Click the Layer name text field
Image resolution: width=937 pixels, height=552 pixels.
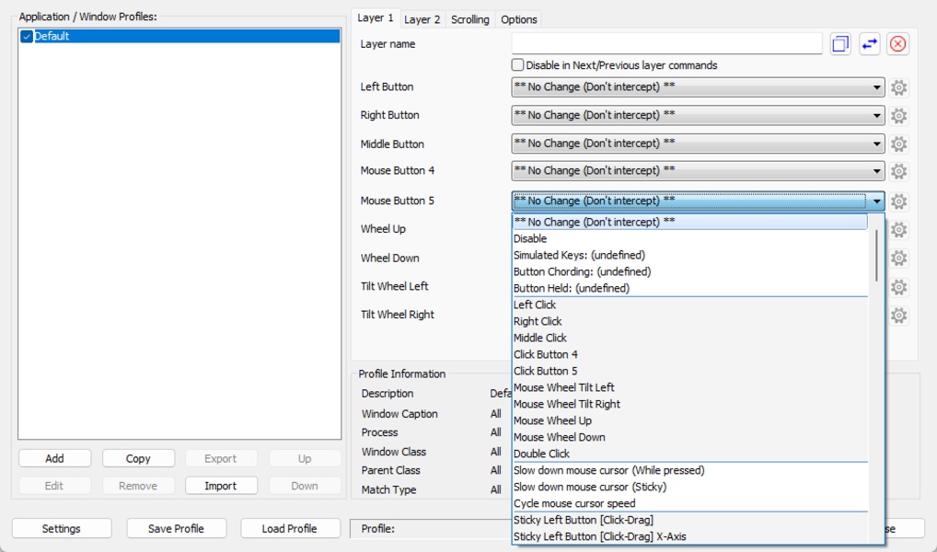click(x=666, y=44)
